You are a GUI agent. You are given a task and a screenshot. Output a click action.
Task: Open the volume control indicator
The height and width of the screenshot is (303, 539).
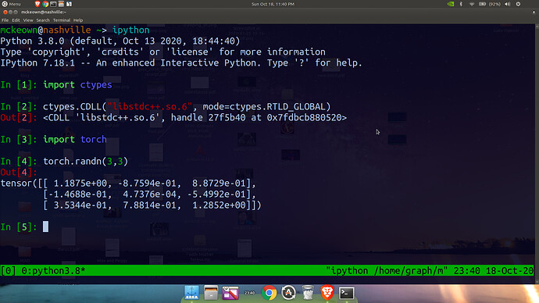(x=508, y=4)
